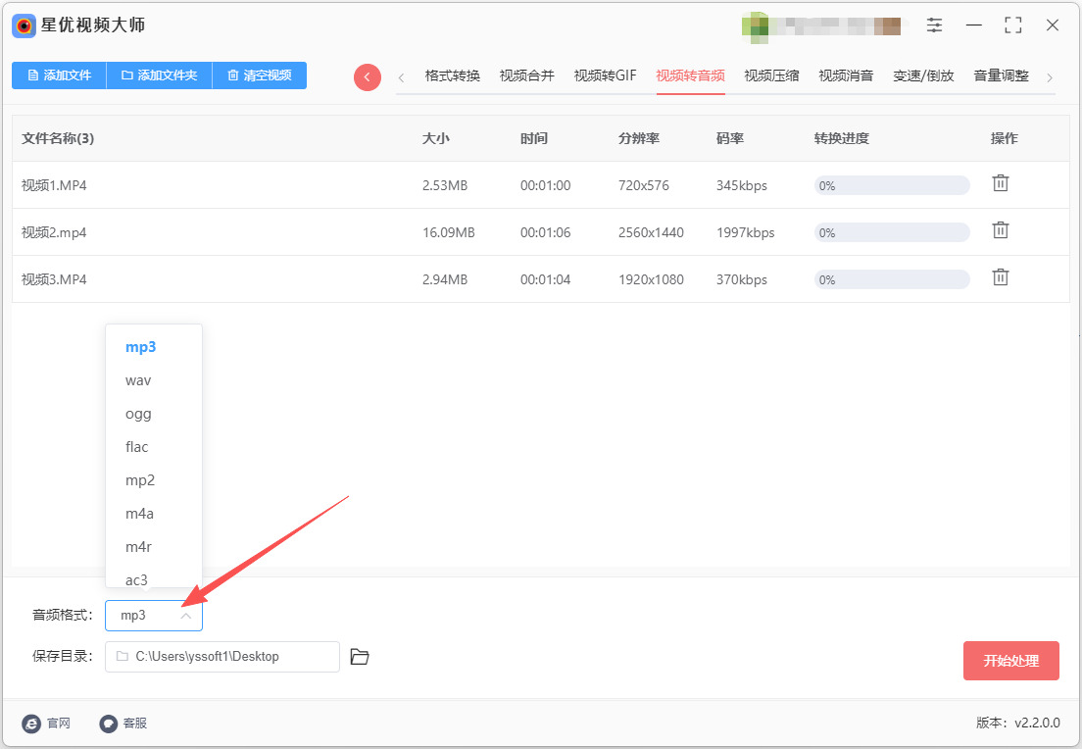Screen dimensions: 1082x749
Task: Choose ogg in the format list
Action: point(154,414)
